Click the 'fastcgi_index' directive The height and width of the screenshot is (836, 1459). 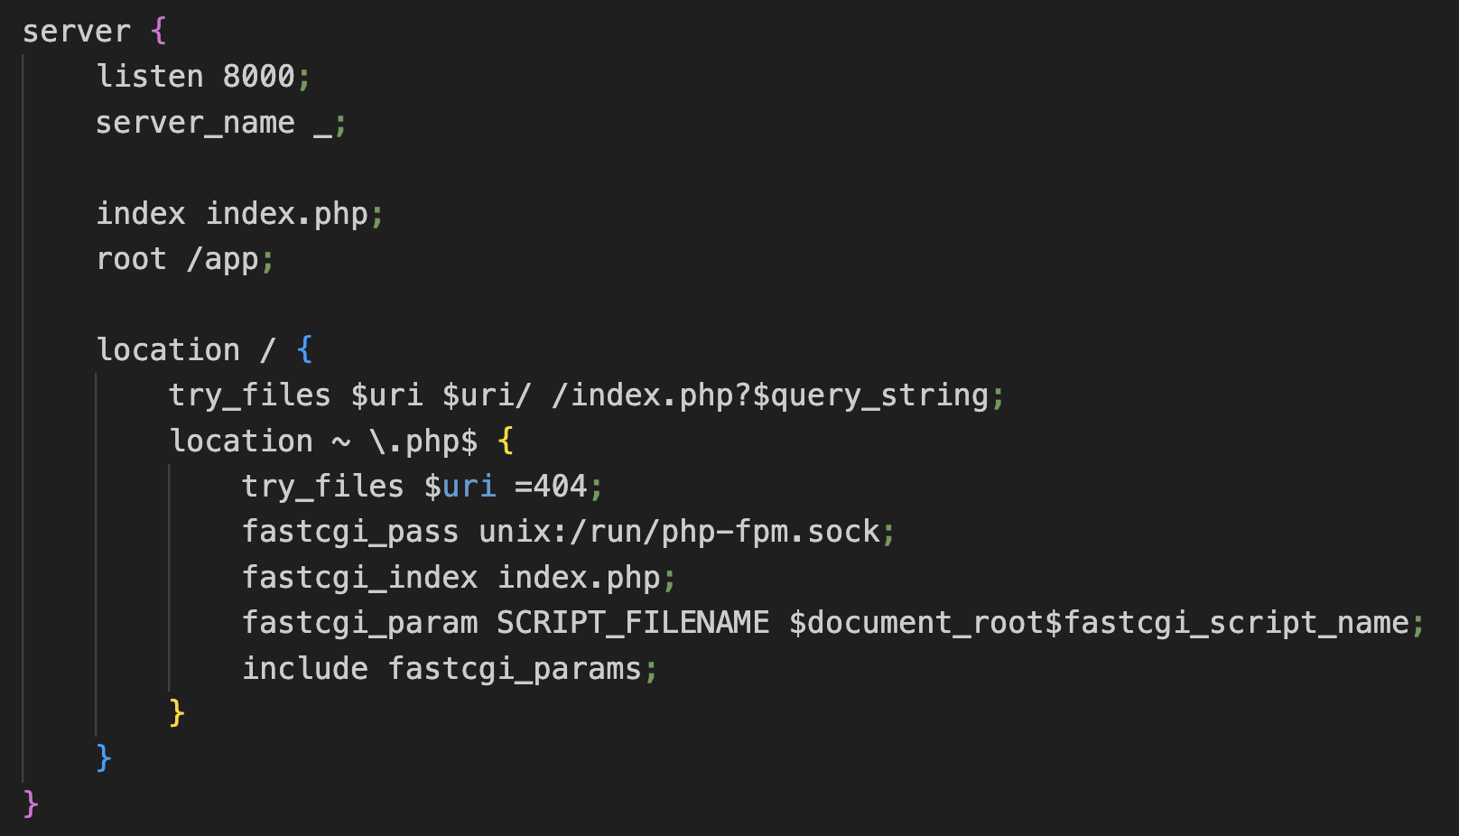360,578
